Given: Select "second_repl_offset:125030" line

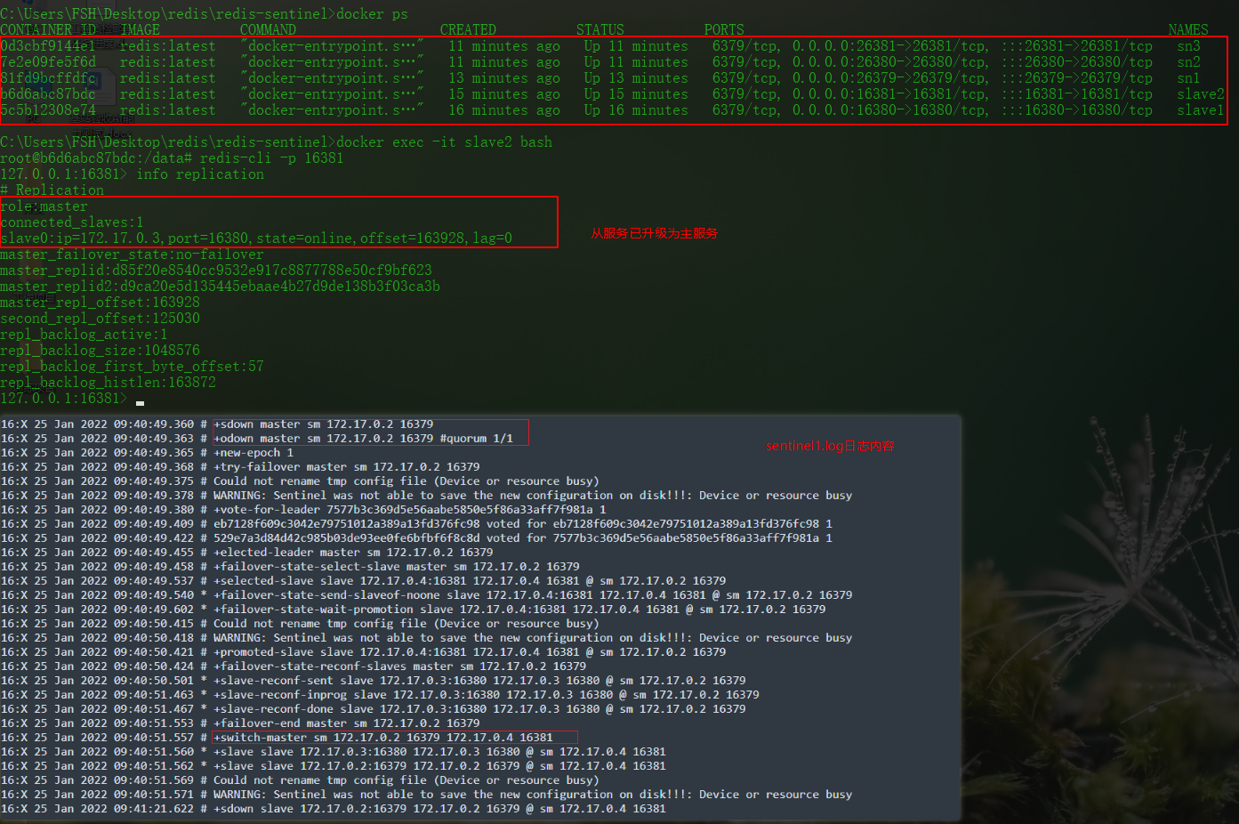Looking at the screenshot, I should 100,319.
